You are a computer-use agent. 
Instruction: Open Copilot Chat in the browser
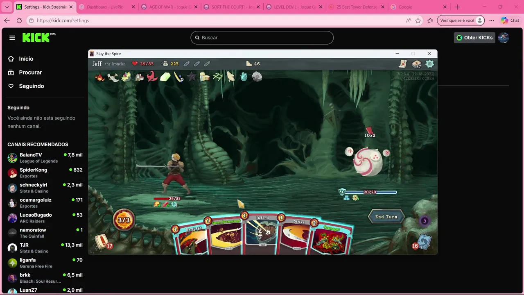click(x=510, y=20)
